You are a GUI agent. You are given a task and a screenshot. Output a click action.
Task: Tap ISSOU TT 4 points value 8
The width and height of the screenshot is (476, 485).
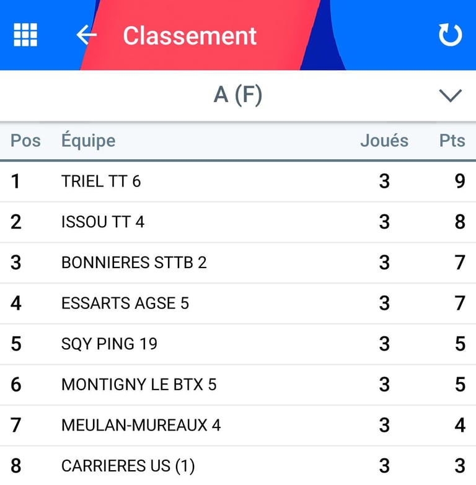click(460, 222)
